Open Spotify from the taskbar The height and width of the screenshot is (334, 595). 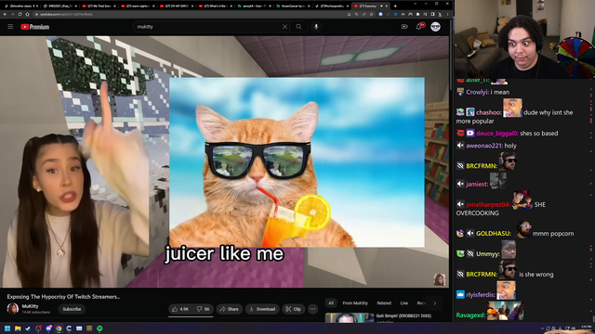pyautogui.click(x=99, y=328)
